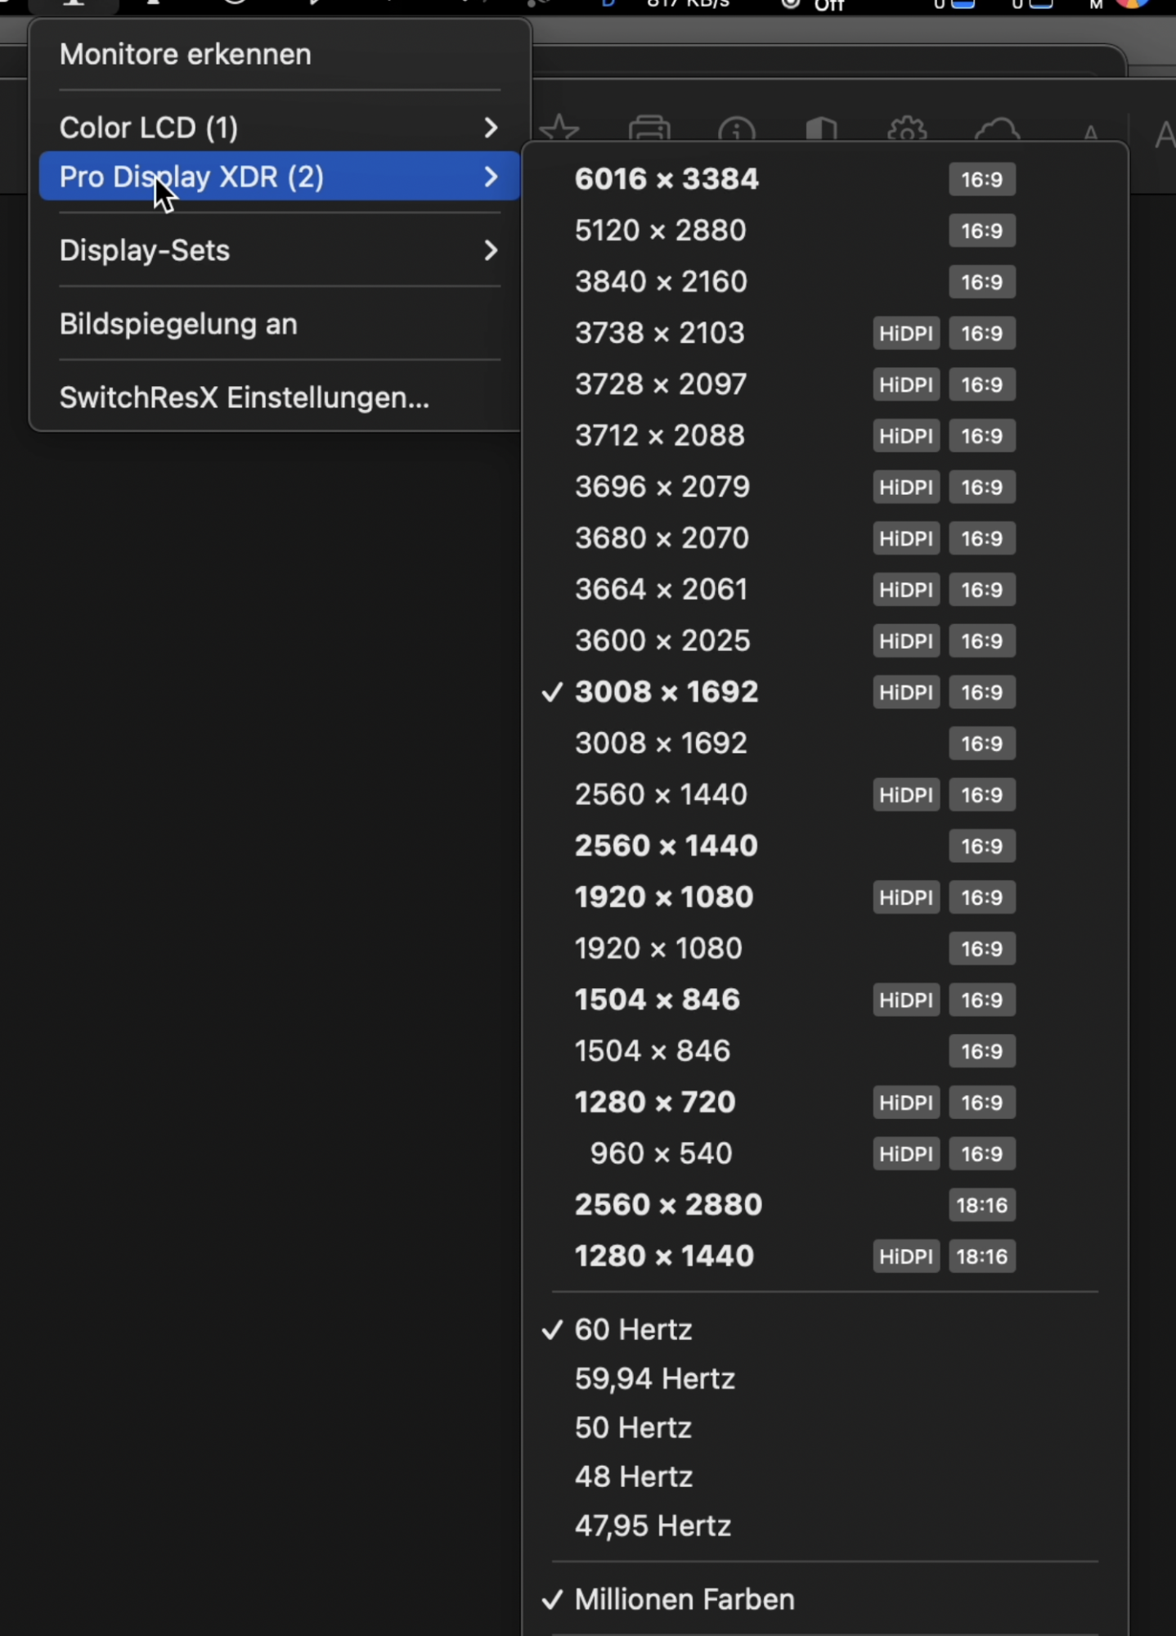Pick 1920 × 1080 without HiDPI badge
Image resolution: width=1176 pixels, height=1636 pixels.
click(x=824, y=949)
